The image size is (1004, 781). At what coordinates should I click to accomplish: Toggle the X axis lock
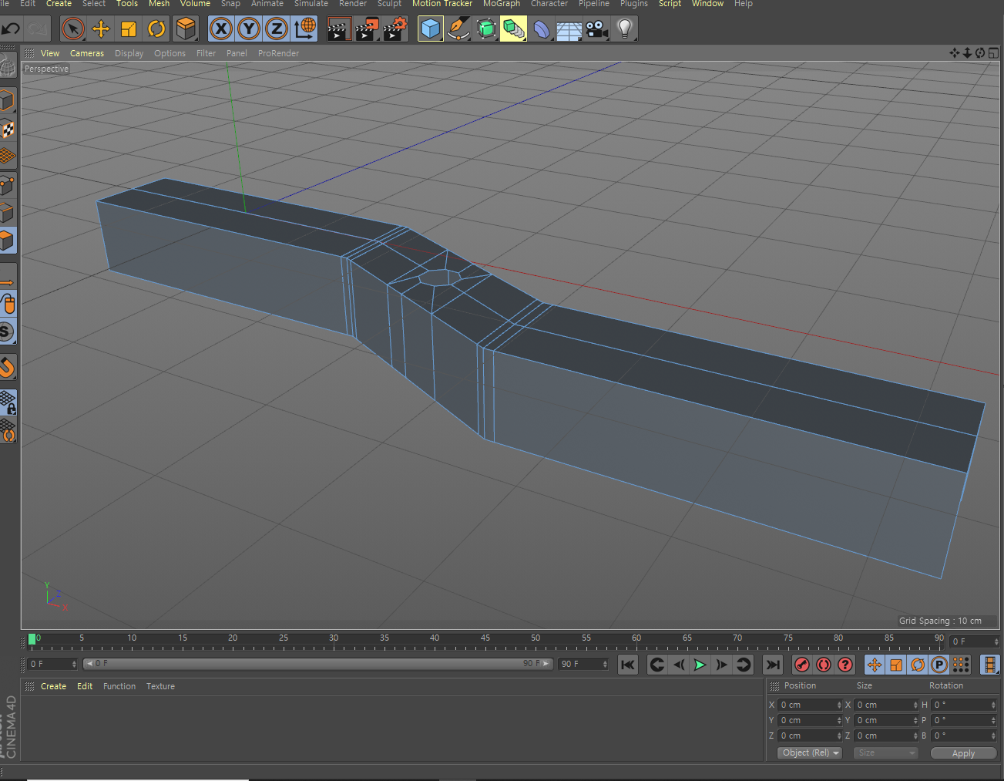(x=221, y=29)
